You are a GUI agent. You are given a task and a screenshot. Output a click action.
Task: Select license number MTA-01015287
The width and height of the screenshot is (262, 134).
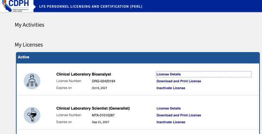103,115
